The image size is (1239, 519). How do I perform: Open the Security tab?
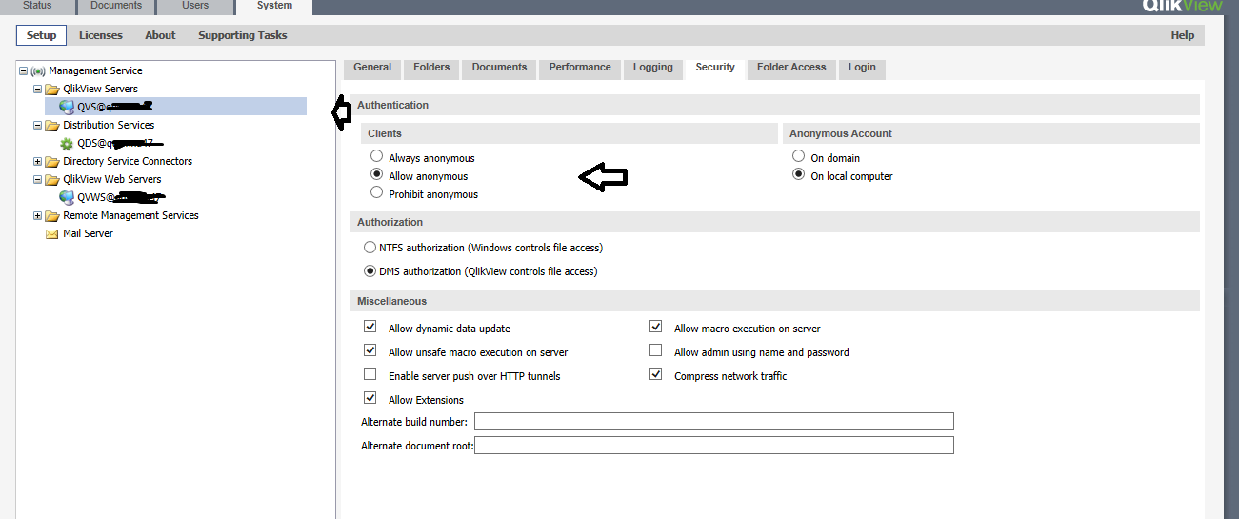coord(715,68)
